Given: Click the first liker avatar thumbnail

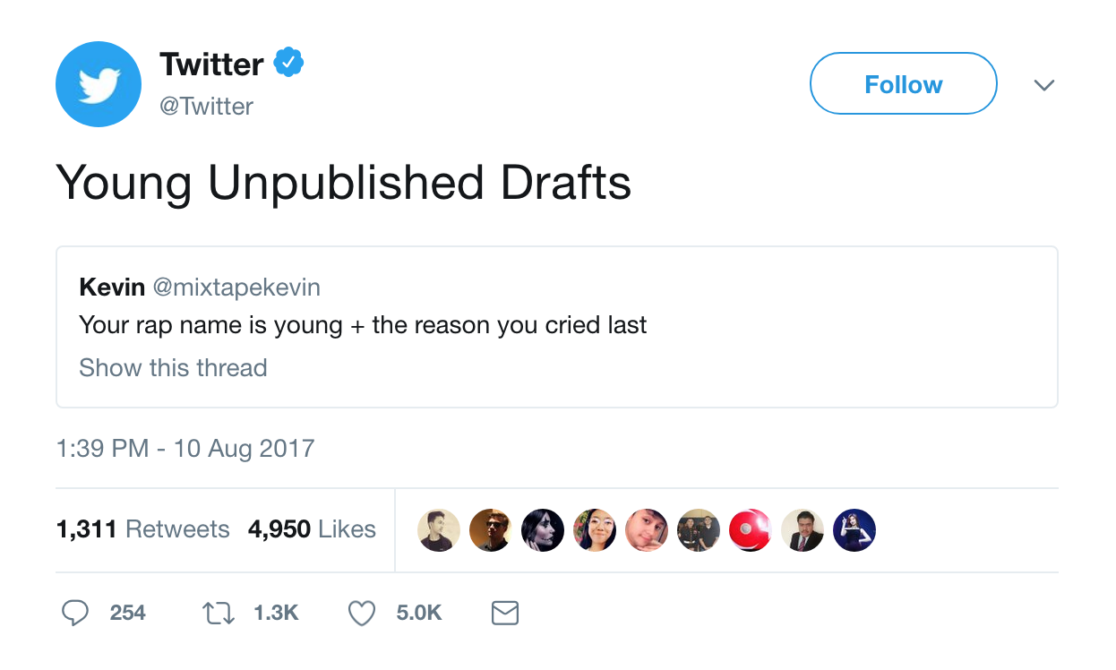Looking at the screenshot, I should coord(439,530).
